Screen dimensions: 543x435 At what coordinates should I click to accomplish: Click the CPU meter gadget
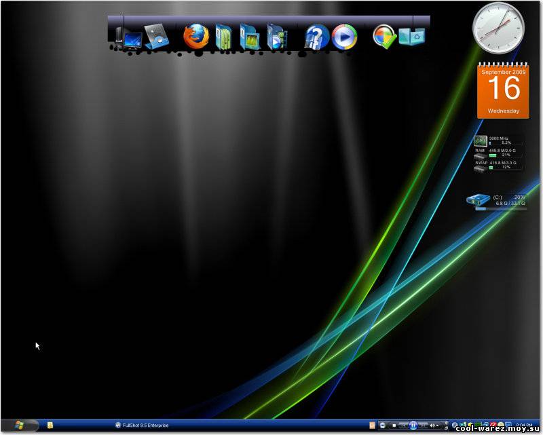(498, 141)
